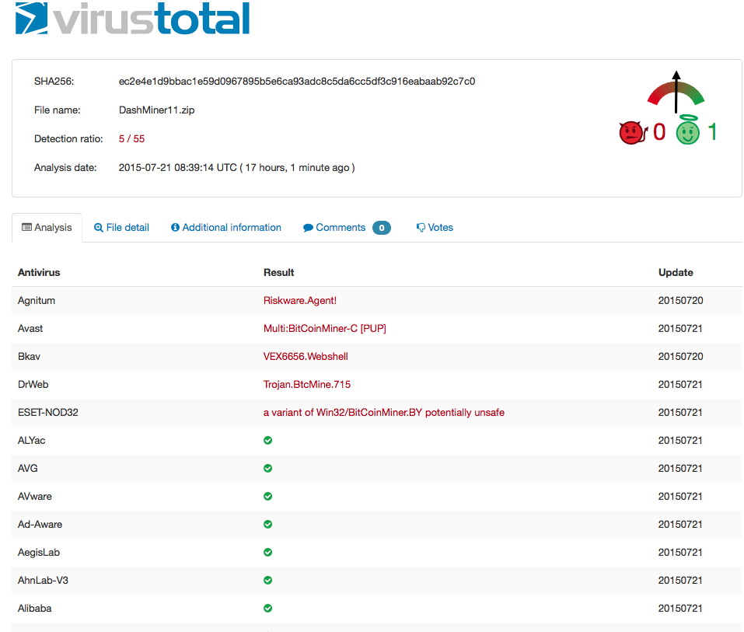This screenshot has width=744, height=632.
Task: Click the AegisLab antivirus name
Action: [39, 553]
